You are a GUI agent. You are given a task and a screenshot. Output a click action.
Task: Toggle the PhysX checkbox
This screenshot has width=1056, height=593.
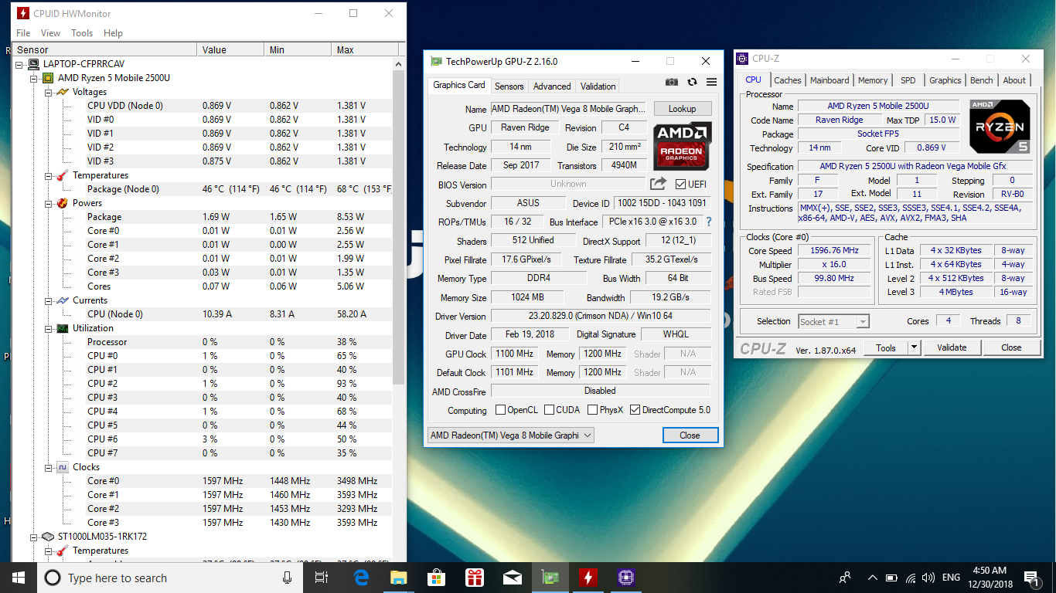(x=593, y=410)
